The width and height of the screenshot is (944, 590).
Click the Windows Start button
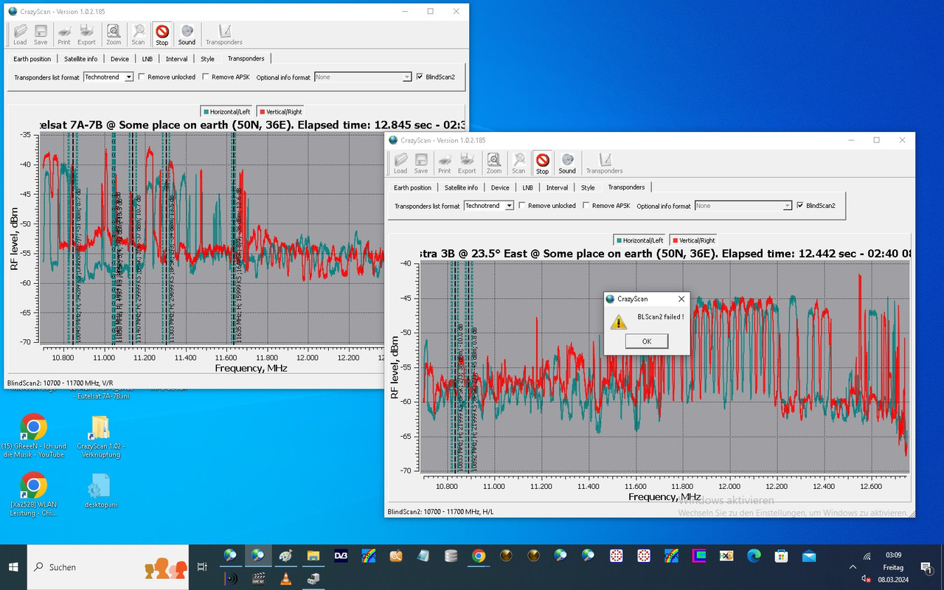tap(13, 567)
